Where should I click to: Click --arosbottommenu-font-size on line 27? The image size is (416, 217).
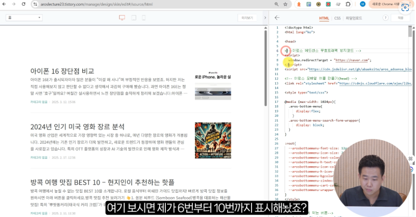313,148
